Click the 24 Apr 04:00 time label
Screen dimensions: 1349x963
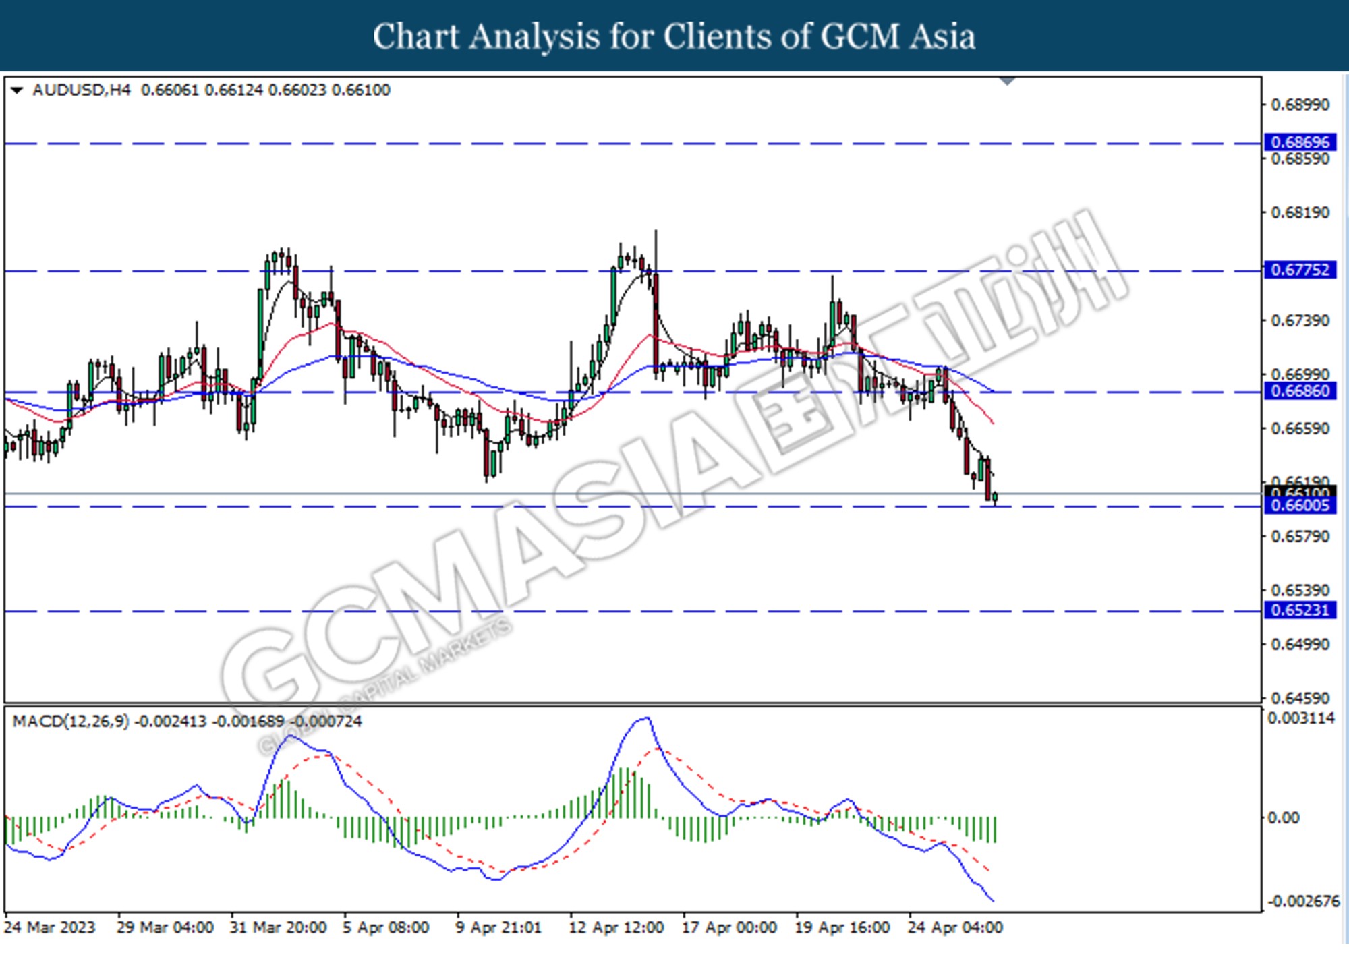pyautogui.click(x=955, y=927)
